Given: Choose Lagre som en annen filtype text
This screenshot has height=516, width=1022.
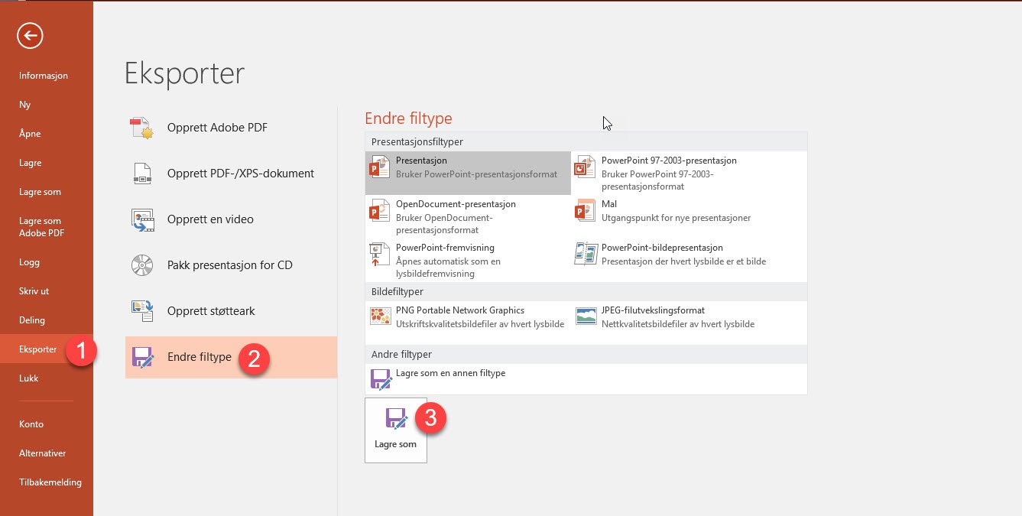Looking at the screenshot, I should tap(450, 373).
